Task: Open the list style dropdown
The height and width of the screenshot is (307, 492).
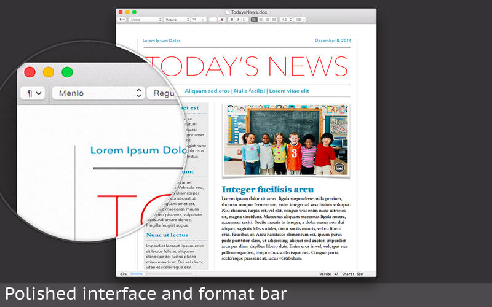Action: 300,20
